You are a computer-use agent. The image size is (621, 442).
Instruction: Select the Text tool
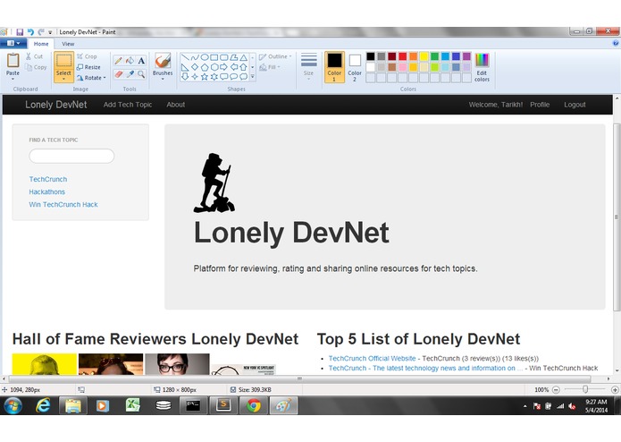tap(141, 61)
